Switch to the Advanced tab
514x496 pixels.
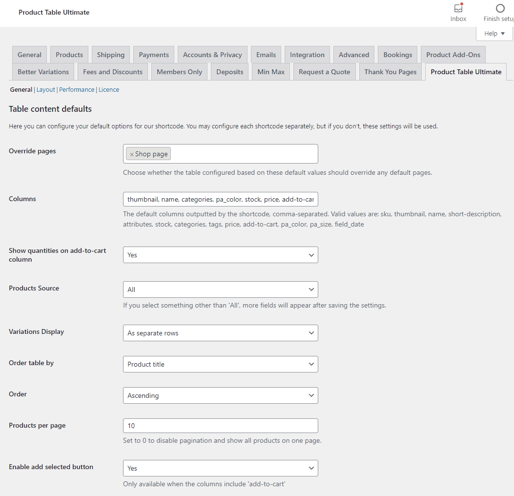[x=354, y=55]
